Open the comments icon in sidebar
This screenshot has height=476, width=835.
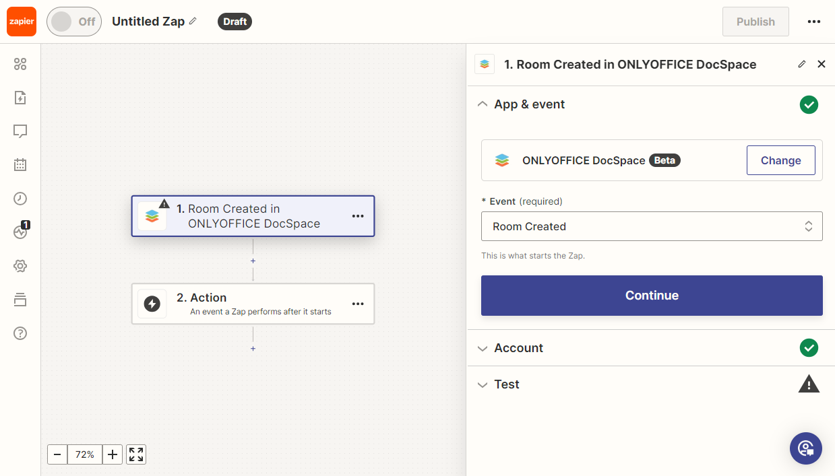tap(20, 131)
